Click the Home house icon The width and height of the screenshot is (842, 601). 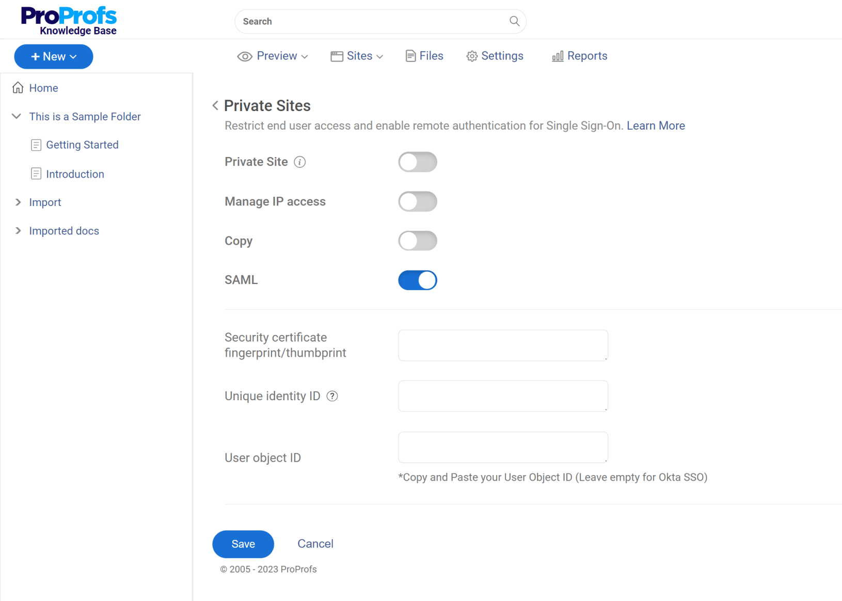pyautogui.click(x=18, y=88)
